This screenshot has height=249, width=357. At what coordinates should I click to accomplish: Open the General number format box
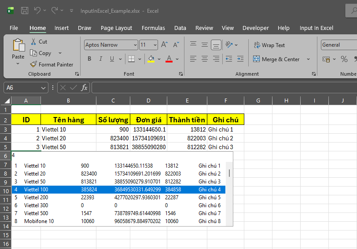pos(339,45)
